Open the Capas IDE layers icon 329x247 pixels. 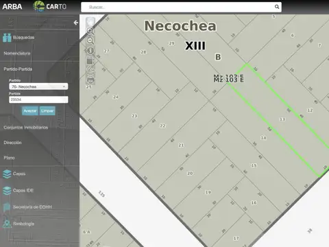pyautogui.click(x=7, y=191)
